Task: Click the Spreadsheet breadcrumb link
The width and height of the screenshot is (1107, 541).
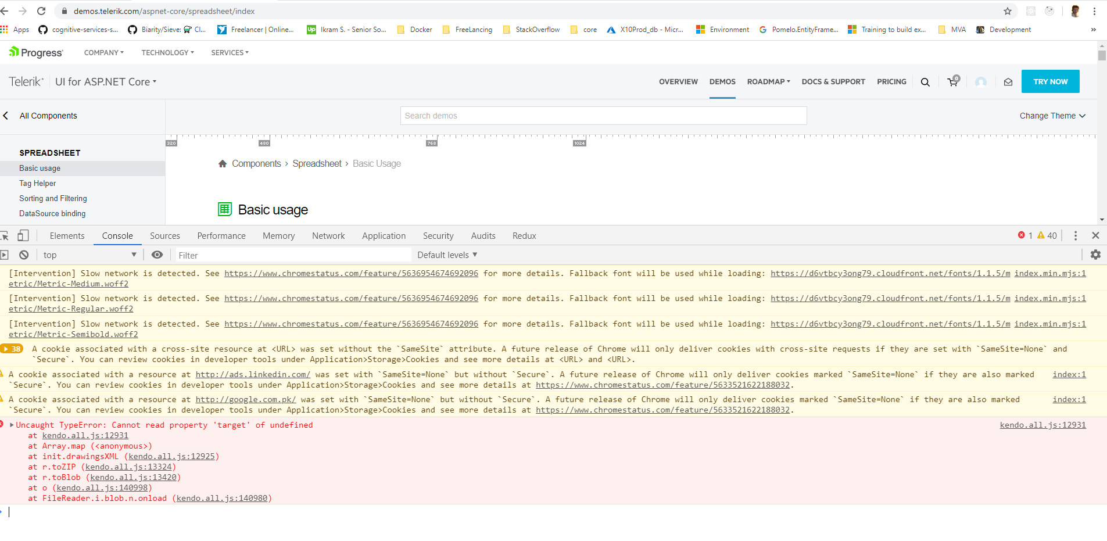Action: point(317,164)
